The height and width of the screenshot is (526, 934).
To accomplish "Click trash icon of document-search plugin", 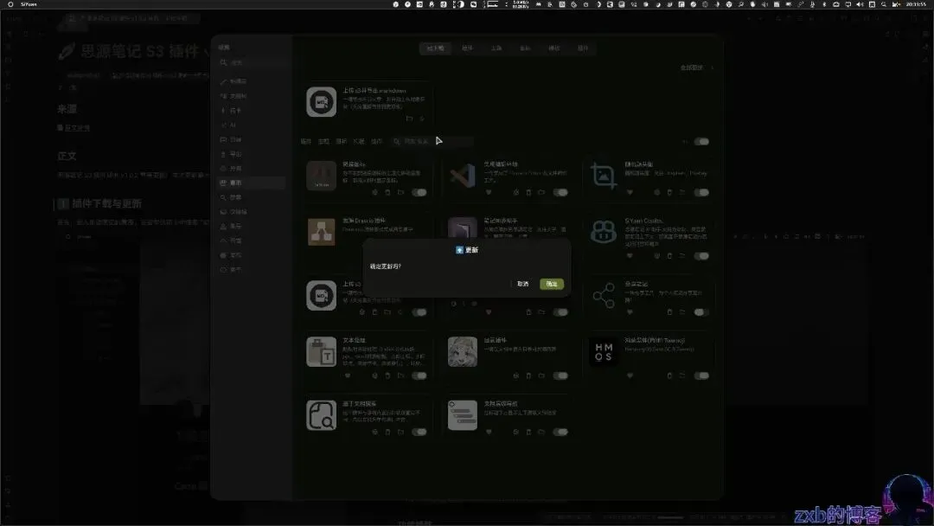I will (x=387, y=432).
